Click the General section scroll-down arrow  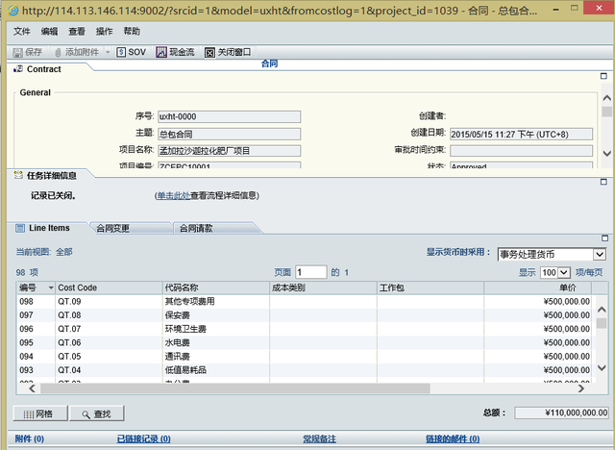coord(606,154)
